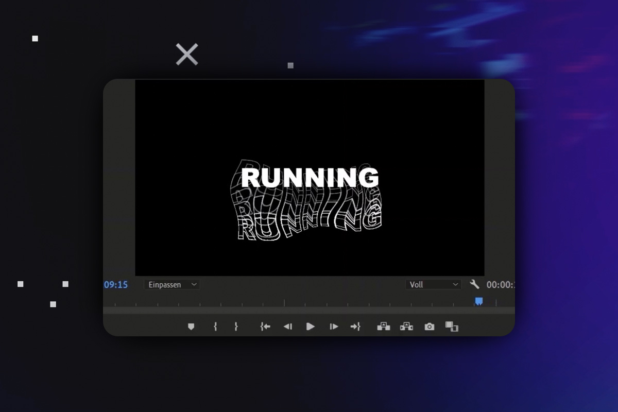Click the 00:00 duration timecode
This screenshot has height=412, width=618.
coord(501,285)
